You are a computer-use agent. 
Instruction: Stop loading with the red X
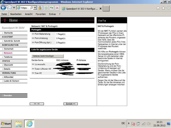[57, 8]
